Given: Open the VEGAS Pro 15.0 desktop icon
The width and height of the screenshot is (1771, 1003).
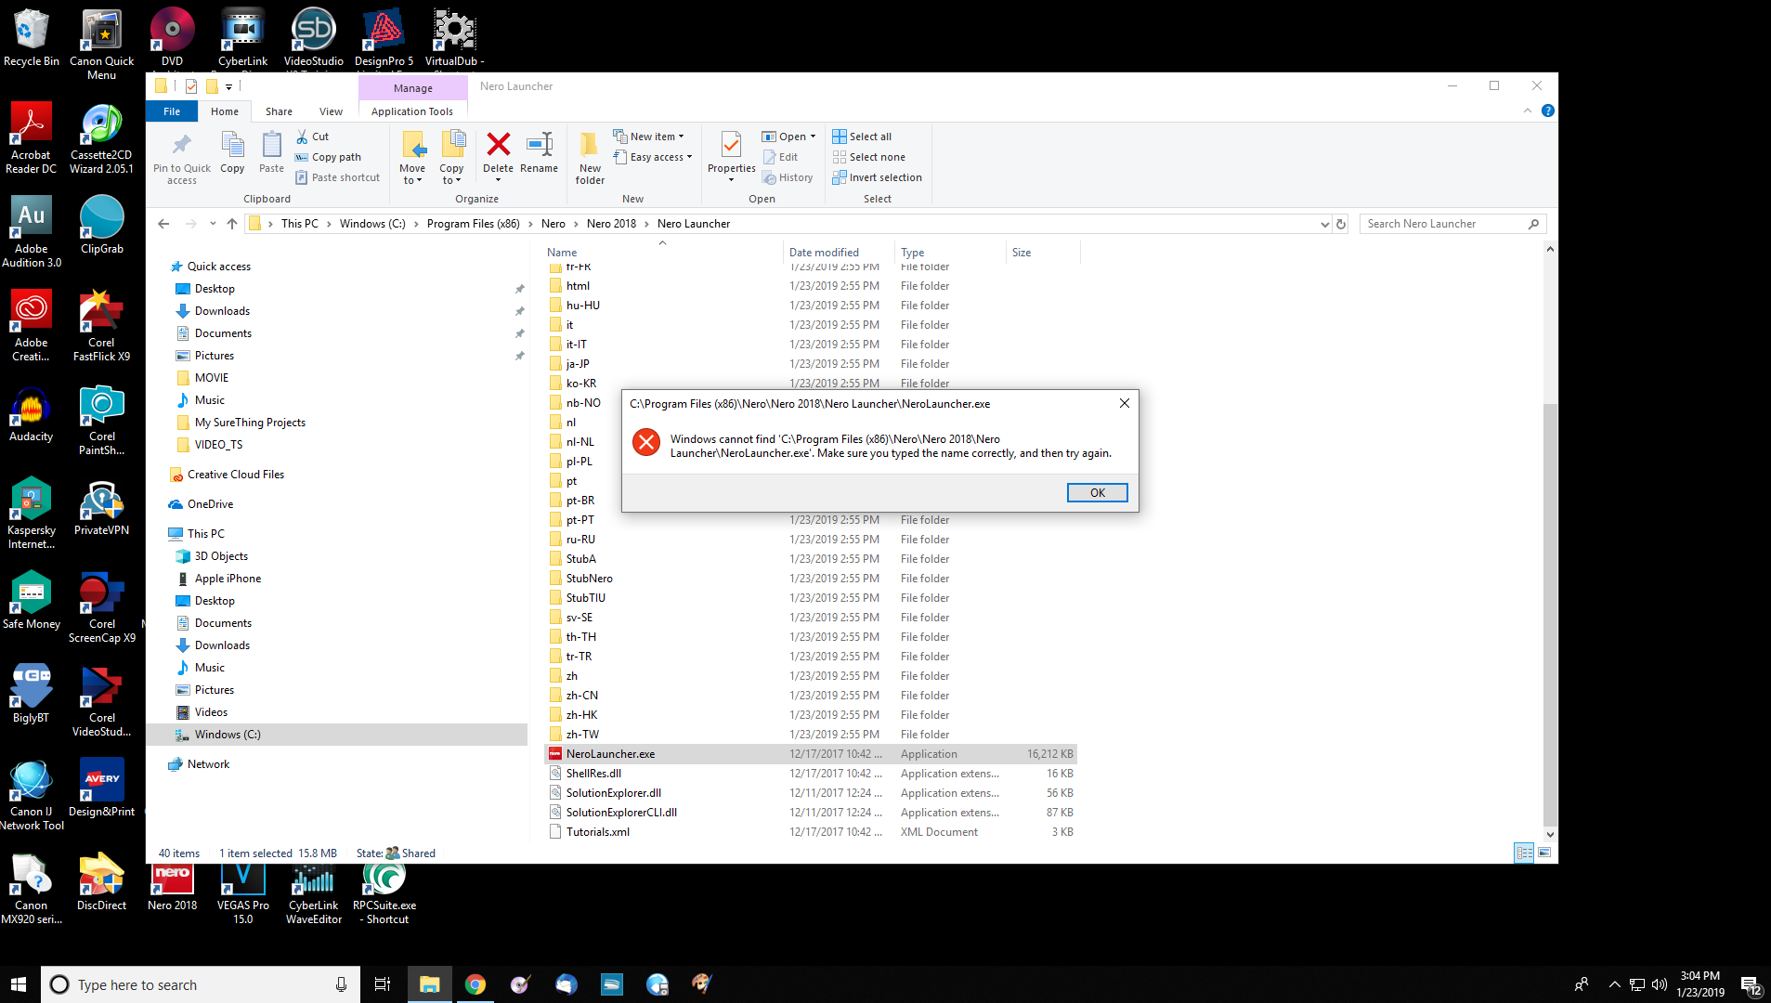Looking at the screenshot, I should click(x=242, y=894).
